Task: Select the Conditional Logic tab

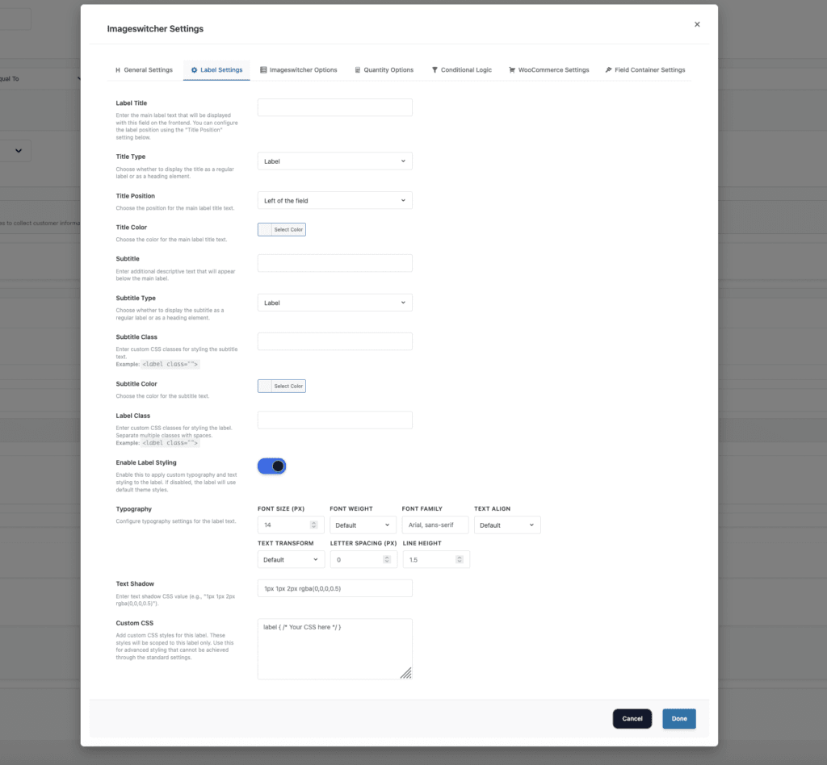Action: (461, 69)
